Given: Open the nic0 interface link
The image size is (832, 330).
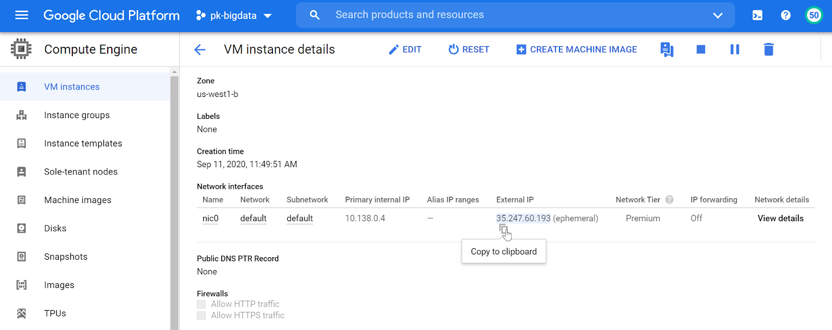Looking at the screenshot, I should tap(211, 219).
